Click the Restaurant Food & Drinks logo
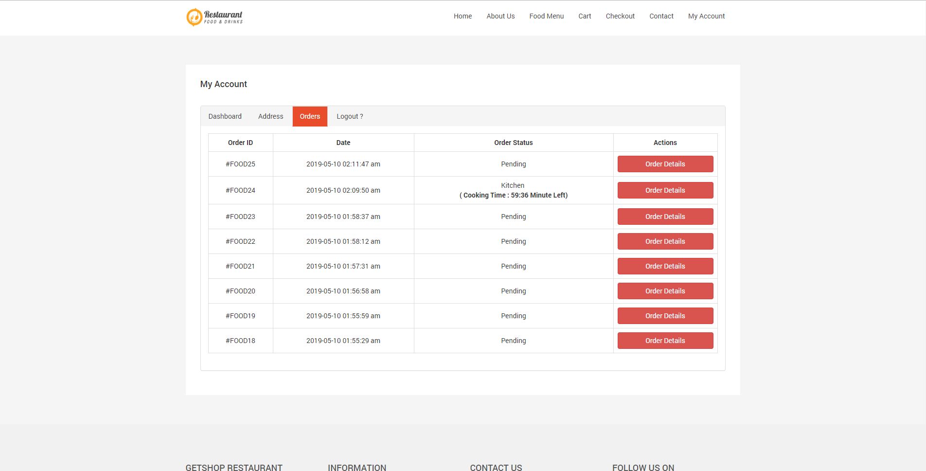Viewport: 926px width, 471px height. click(214, 17)
